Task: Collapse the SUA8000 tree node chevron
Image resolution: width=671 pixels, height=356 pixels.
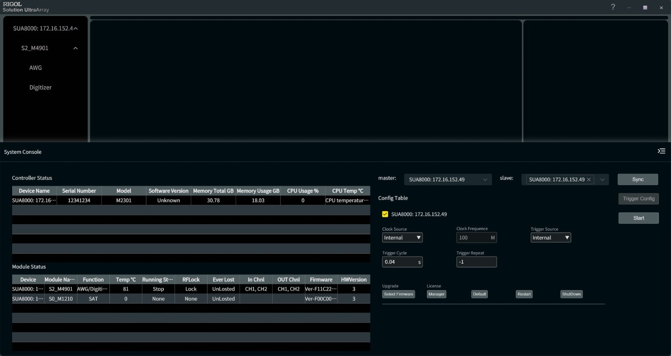Action: click(75, 29)
